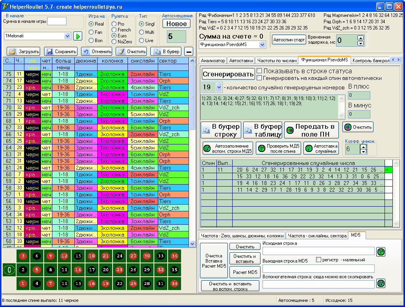Click the MD5 icon next to Исходная строка

coord(381,251)
